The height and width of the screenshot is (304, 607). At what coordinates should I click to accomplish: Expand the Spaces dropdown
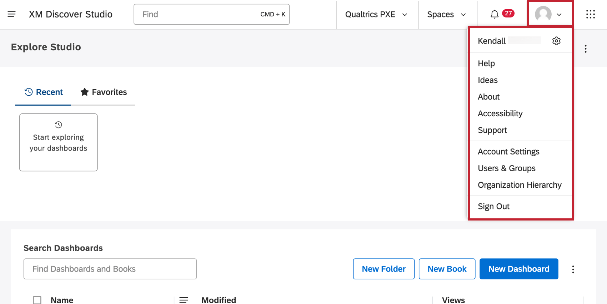click(x=446, y=14)
